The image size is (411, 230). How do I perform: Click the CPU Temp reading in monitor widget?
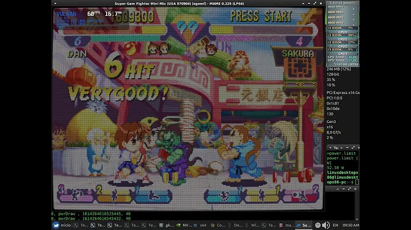coord(342,57)
